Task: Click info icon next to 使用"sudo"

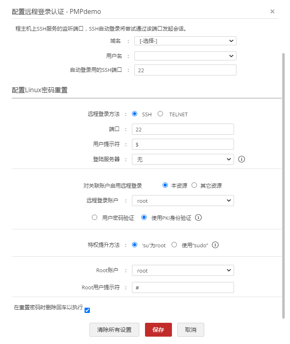Action: (215, 245)
